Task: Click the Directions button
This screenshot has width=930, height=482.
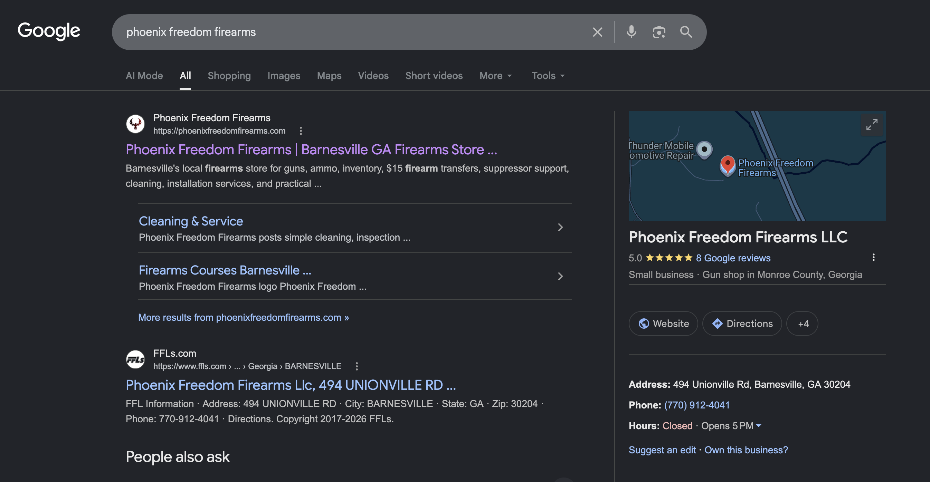Action: 742,323
